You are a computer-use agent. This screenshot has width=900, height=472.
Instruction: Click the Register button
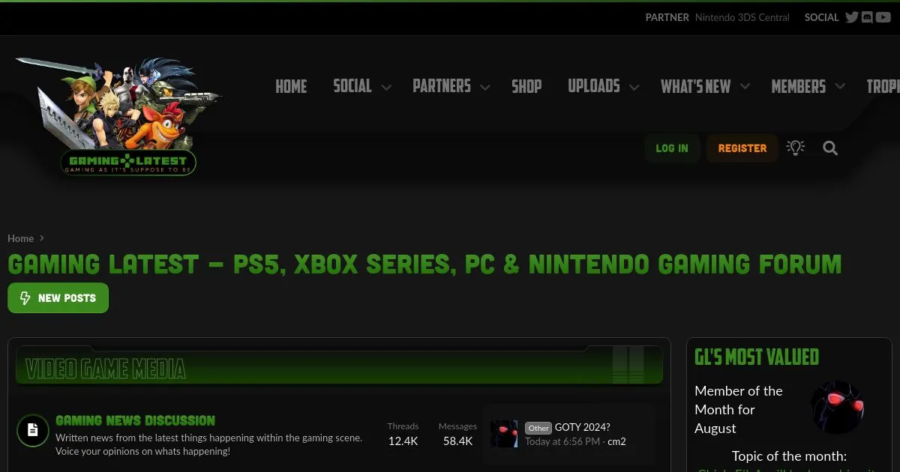point(742,148)
